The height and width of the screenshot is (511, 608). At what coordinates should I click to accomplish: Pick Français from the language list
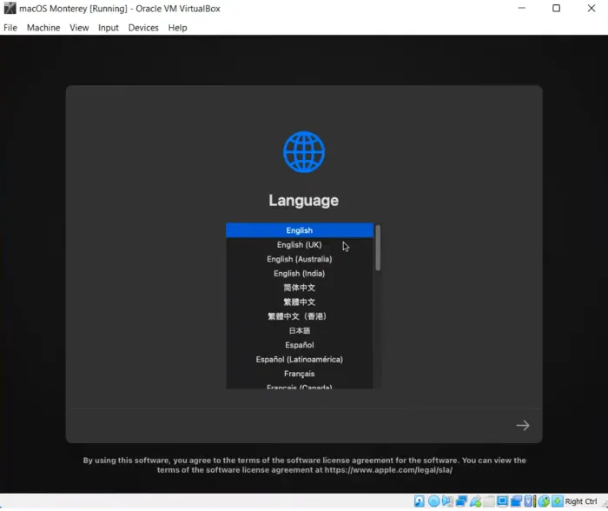coord(299,374)
